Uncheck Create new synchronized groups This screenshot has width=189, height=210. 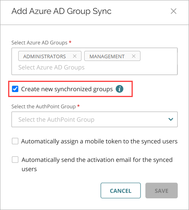(15, 89)
